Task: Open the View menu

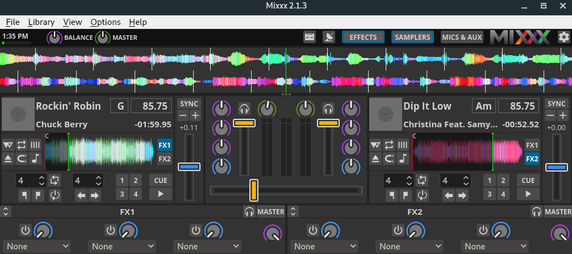Action: pos(73,22)
